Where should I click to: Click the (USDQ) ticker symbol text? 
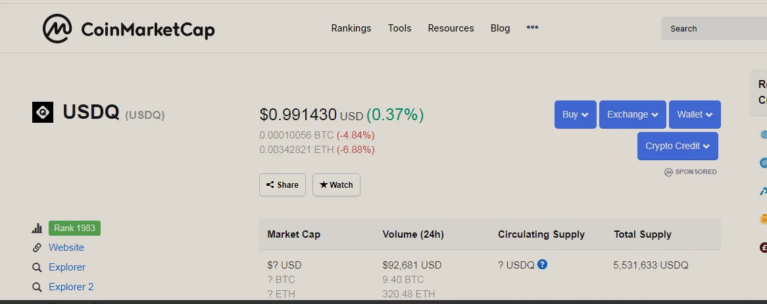click(x=145, y=115)
